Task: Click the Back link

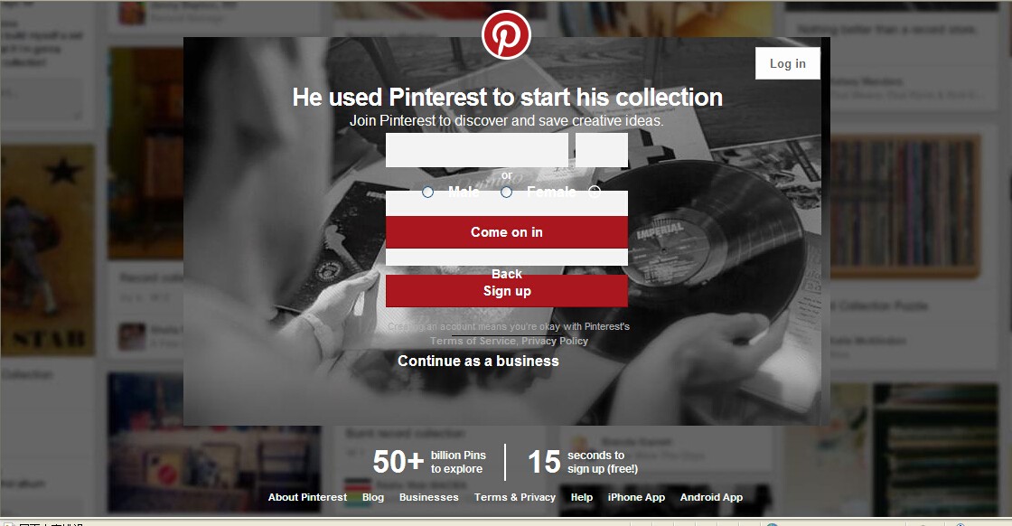Action: point(507,274)
